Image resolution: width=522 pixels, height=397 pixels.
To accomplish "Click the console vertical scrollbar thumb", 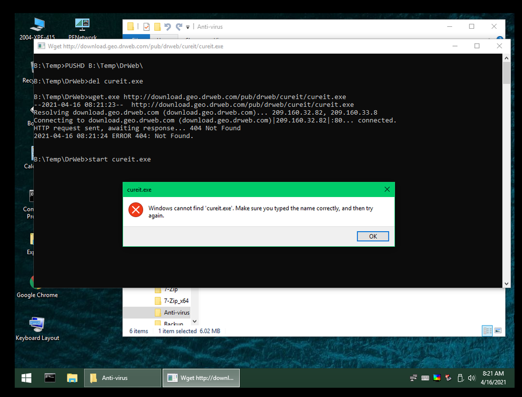I will click(506, 73).
